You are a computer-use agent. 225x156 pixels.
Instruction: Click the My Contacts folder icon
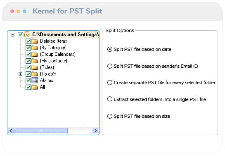pos(35,61)
